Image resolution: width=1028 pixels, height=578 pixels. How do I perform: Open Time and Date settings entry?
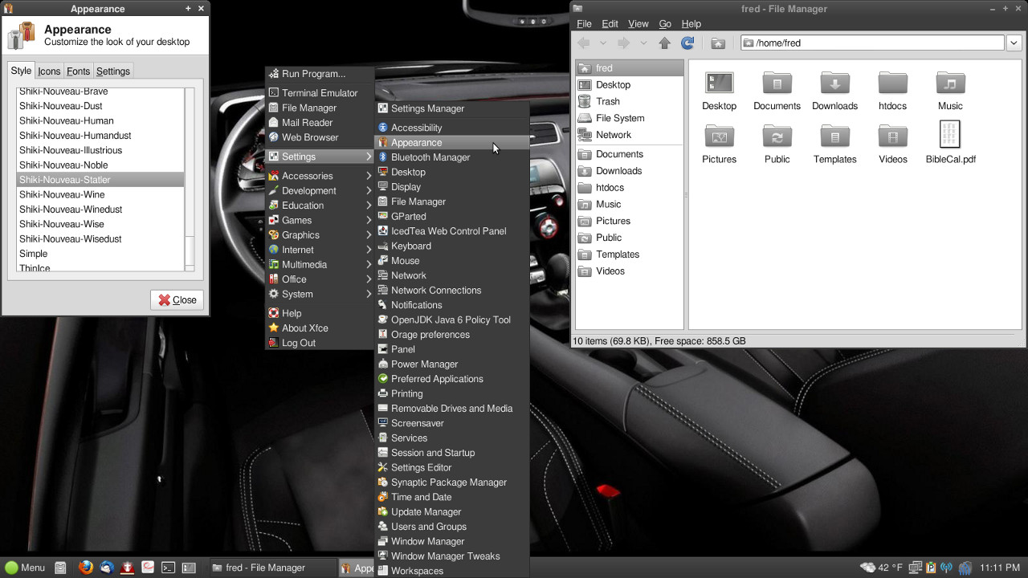tap(451, 497)
